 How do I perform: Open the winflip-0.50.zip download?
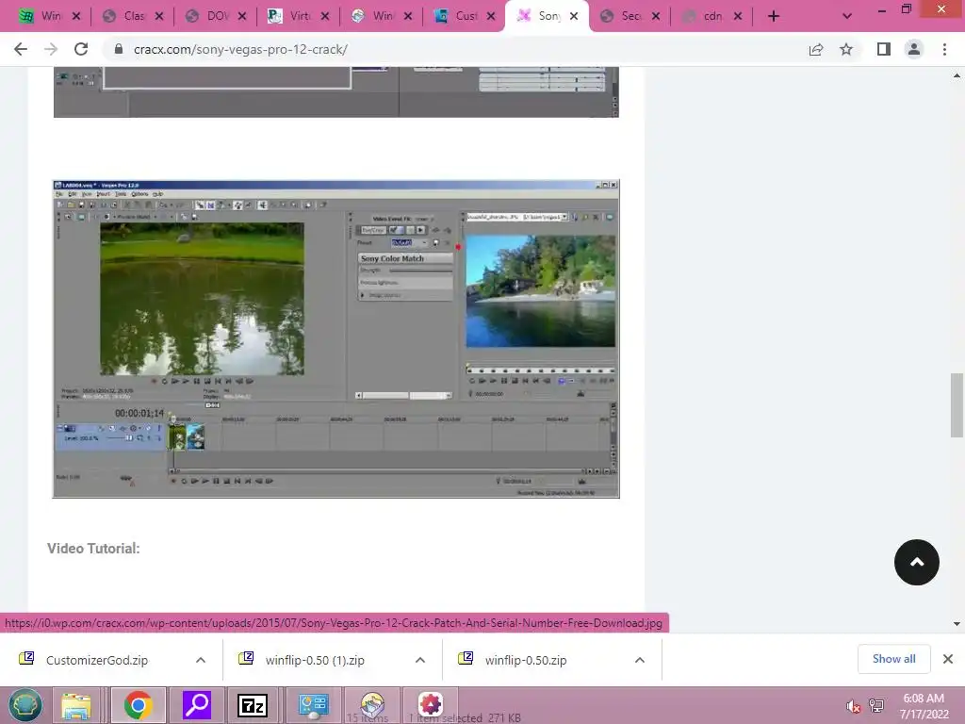point(526,660)
